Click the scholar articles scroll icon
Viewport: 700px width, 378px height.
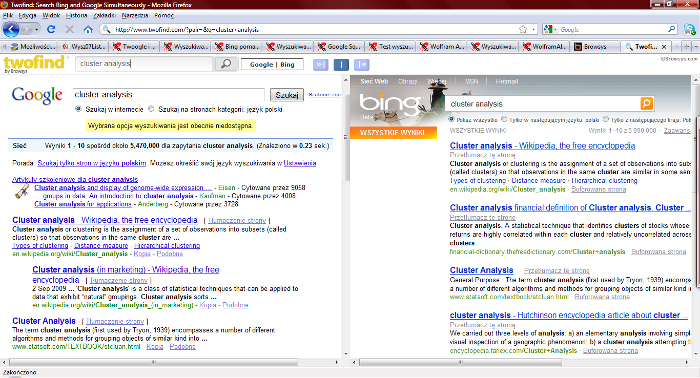coord(22,192)
